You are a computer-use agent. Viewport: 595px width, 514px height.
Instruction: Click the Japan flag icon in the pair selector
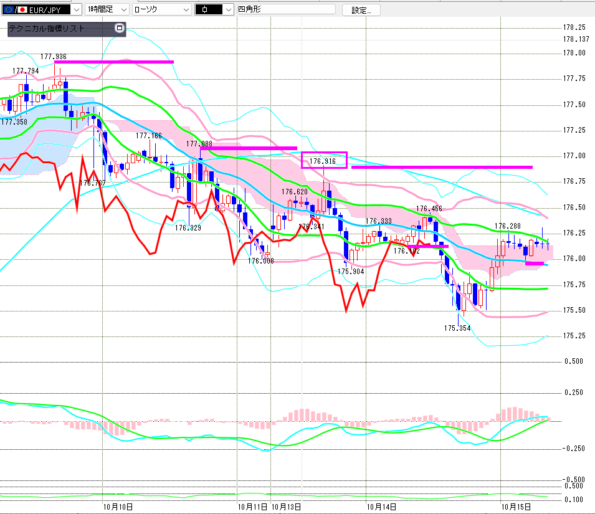(x=22, y=10)
